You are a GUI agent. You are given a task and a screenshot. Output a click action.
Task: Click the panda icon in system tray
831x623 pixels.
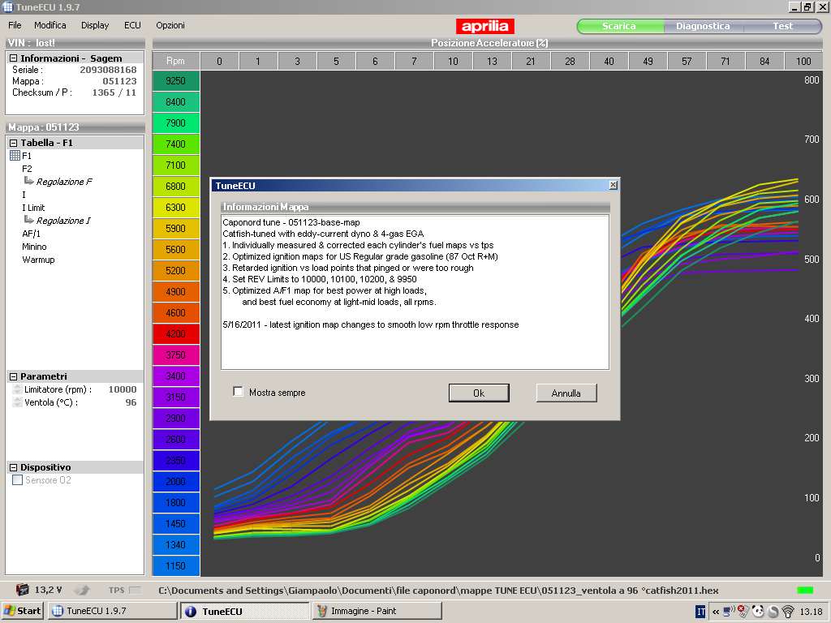(x=758, y=612)
